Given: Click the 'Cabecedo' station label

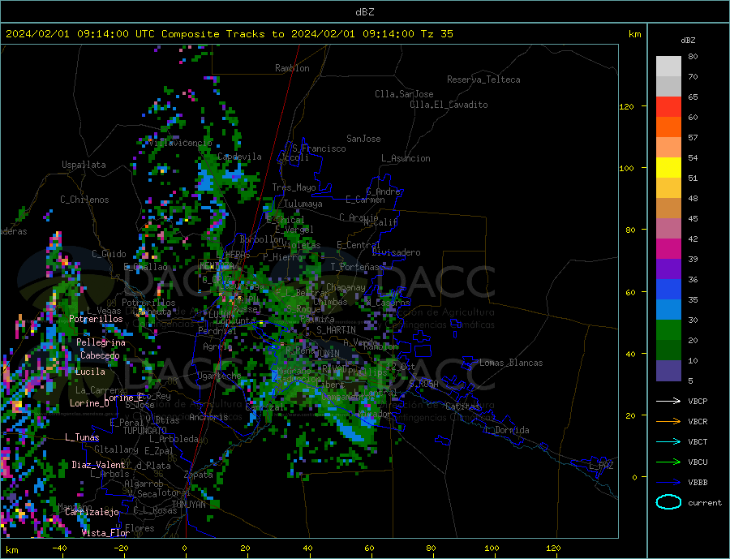Looking at the screenshot, I should coord(100,355).
